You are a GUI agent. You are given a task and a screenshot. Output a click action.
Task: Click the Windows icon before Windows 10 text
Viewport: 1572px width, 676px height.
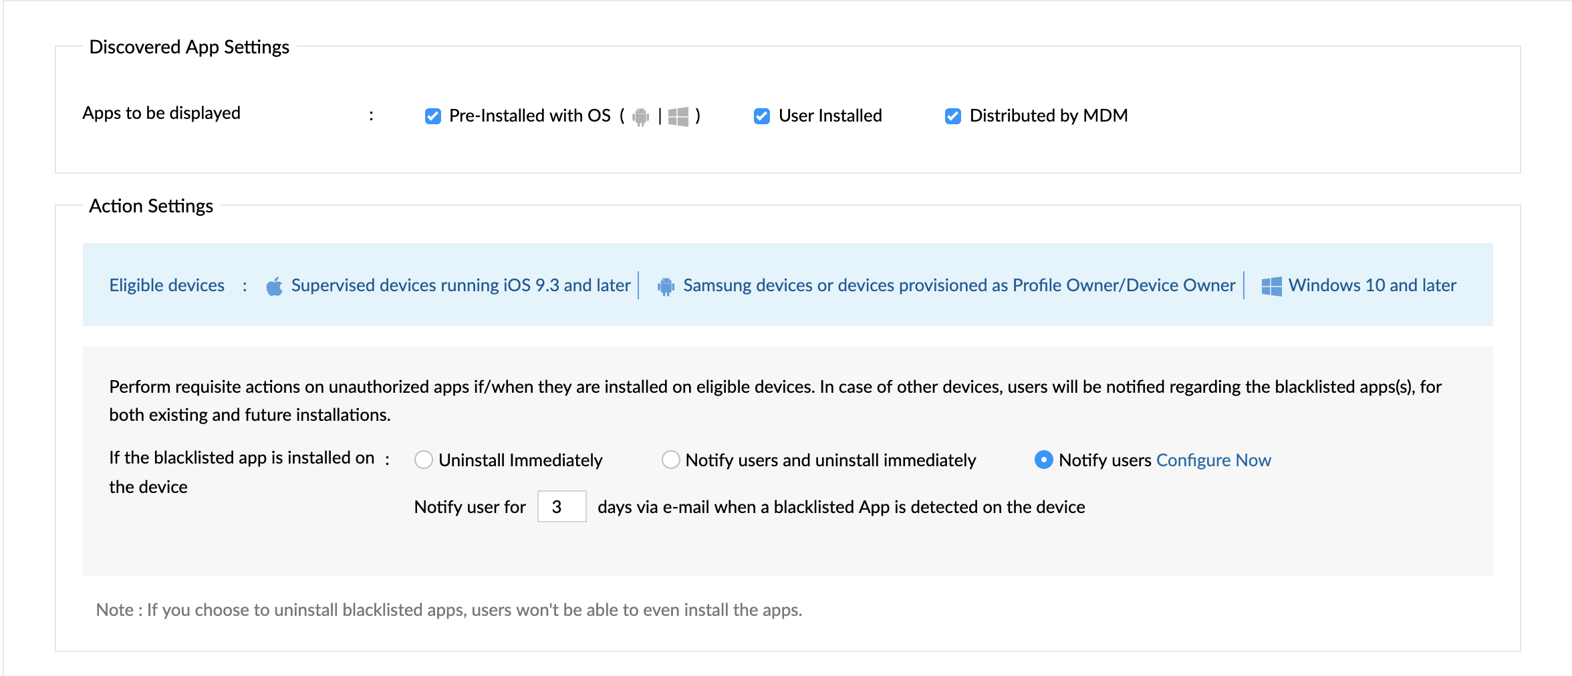click(1271, 287)
